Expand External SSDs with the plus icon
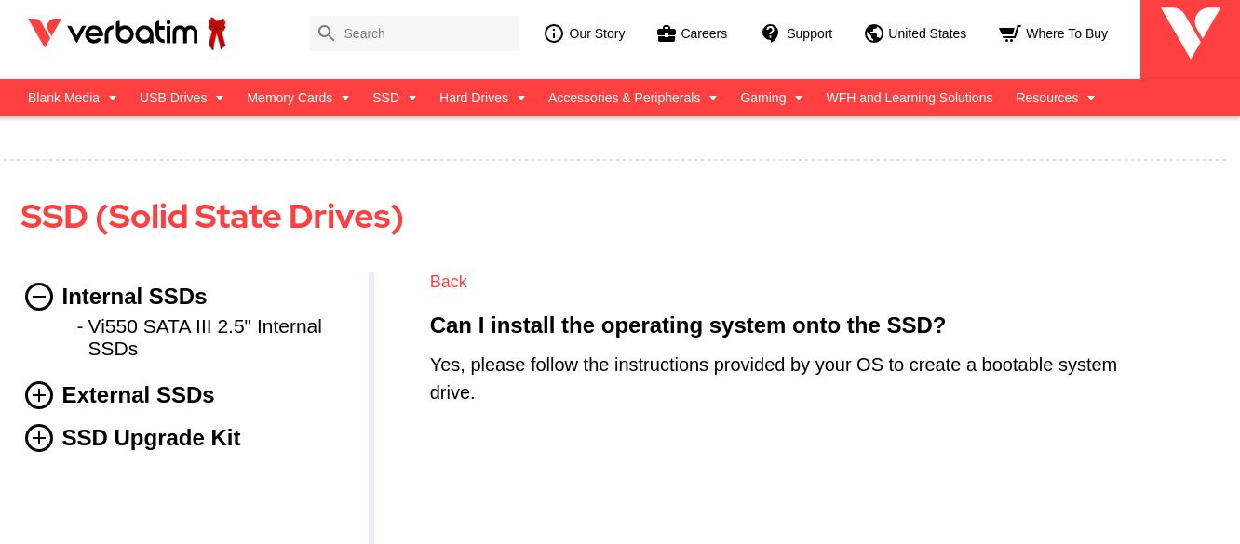This screenshot has height=544, width=1240. pyautogui.click(x=39, y=395)
